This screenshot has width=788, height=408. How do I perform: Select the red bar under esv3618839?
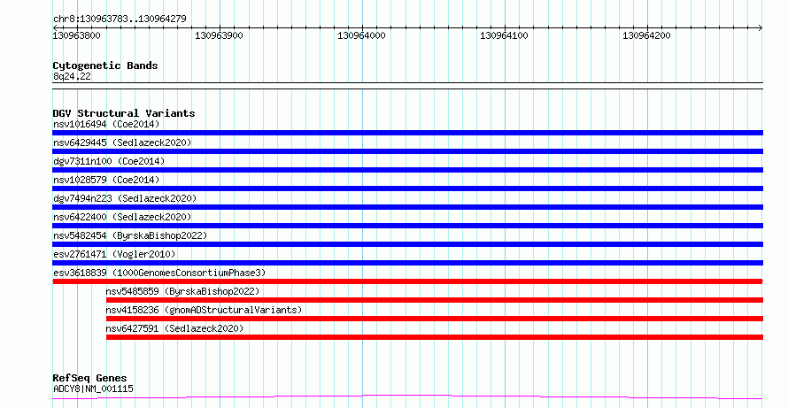pyautogui.click(x=407, y=281)
